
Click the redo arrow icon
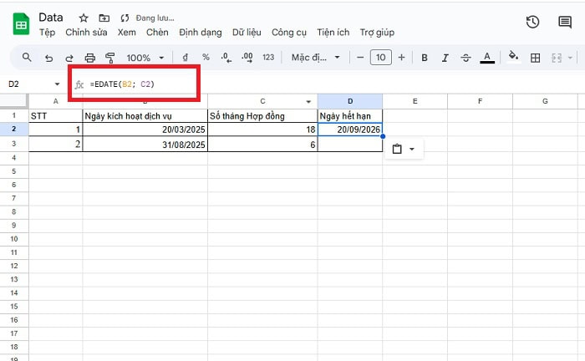69,58
